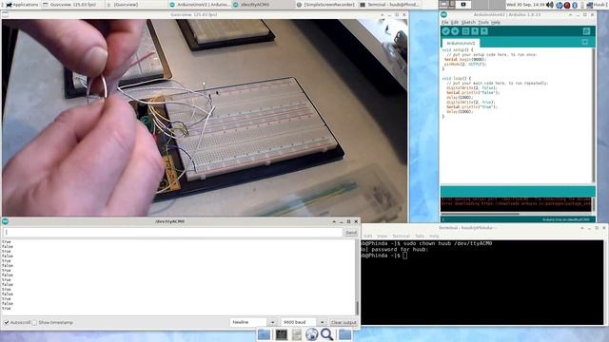Click the Send button in serial monitor

click(x=351, y=233)
